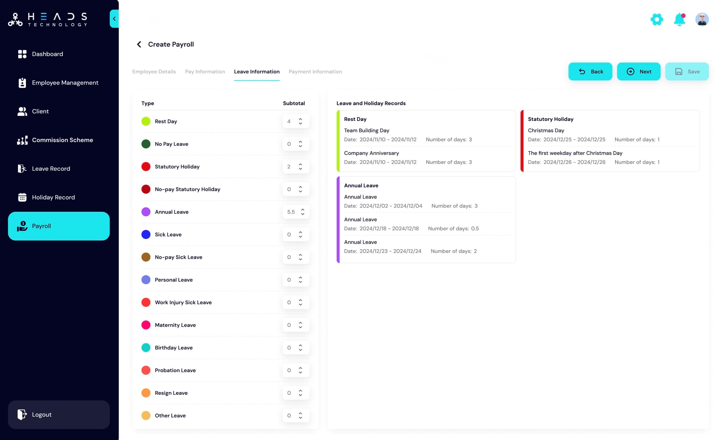This screenshot has width=721, height=440.
Task: Open the settings gear icon
Action: [657, 19]
